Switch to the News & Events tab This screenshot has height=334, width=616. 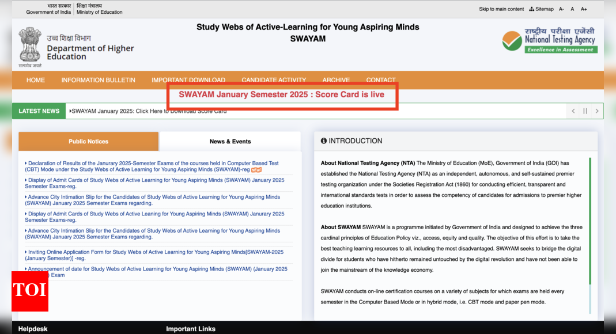[230, 141]
